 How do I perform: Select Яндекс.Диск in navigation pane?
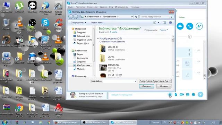point(81,43)
